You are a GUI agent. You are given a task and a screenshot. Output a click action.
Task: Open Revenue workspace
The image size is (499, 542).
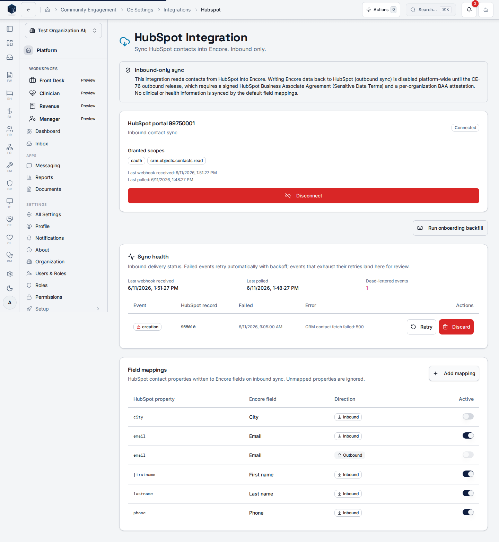tap(63, 106)
